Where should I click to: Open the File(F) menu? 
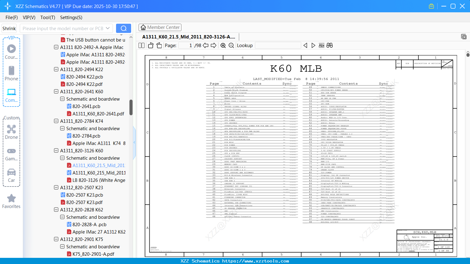click(12, 17)
